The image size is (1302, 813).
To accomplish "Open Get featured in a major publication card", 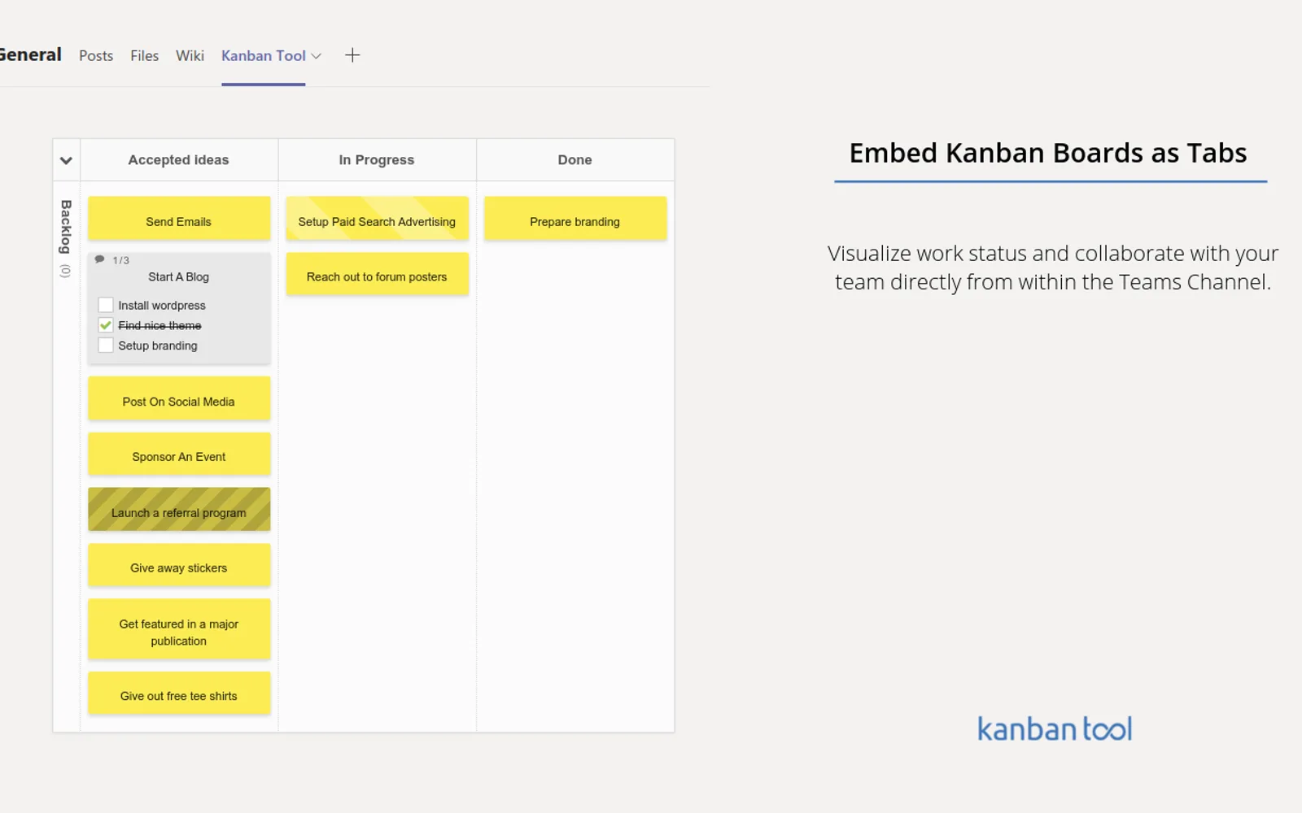I will [x=179, y=628].
